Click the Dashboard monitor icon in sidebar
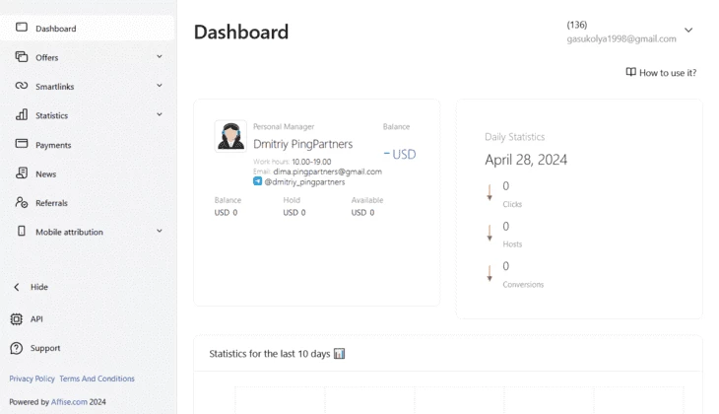719x414 pixels. click(x=22, y=27)
